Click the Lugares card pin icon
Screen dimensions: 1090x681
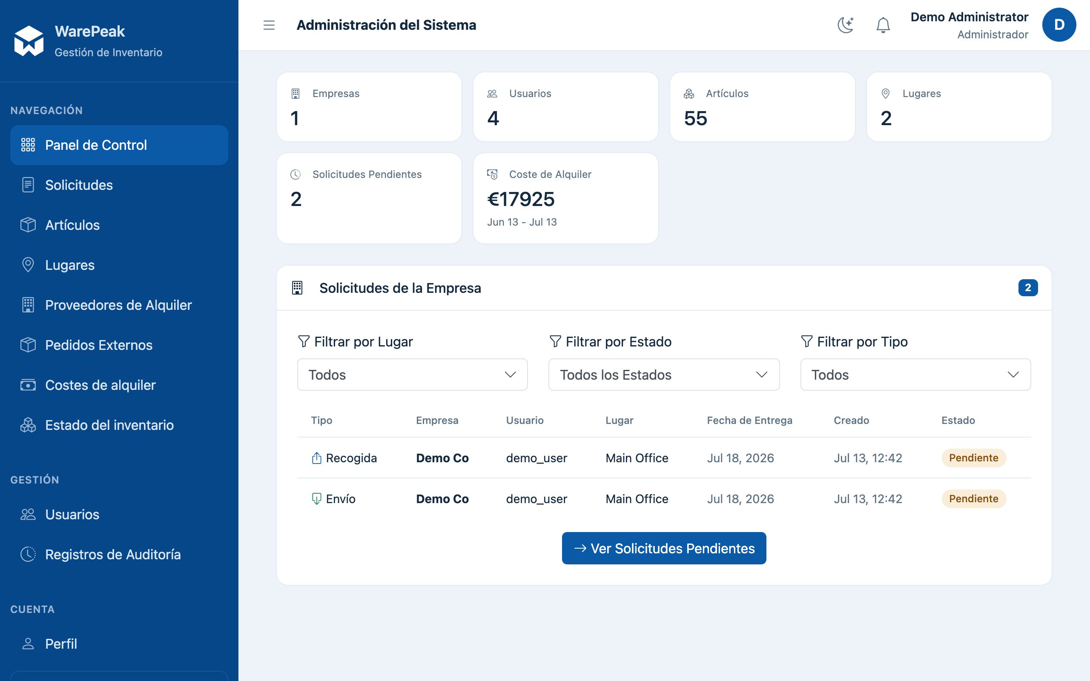click(x=885, y=94)
